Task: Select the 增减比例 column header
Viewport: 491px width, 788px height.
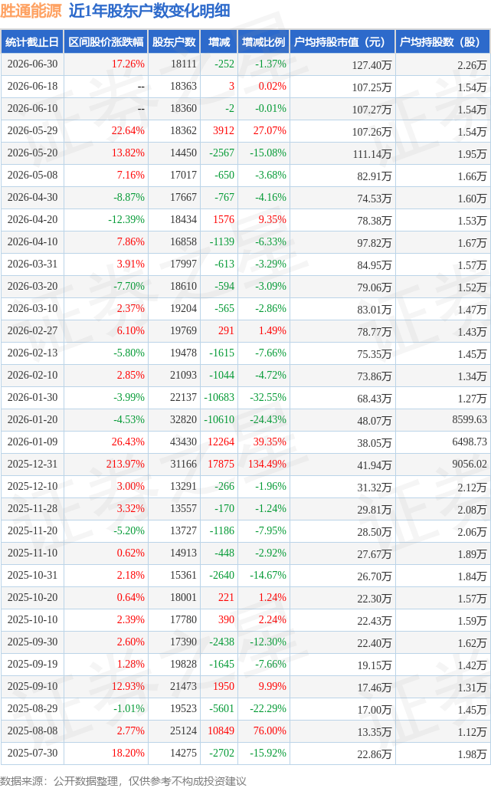Action: click(264, 42)
